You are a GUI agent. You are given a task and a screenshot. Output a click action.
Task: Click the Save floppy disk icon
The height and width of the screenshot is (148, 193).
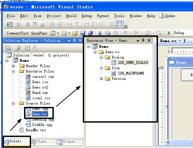point(83,33)
